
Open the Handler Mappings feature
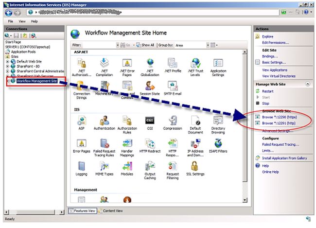click(127, 148)
